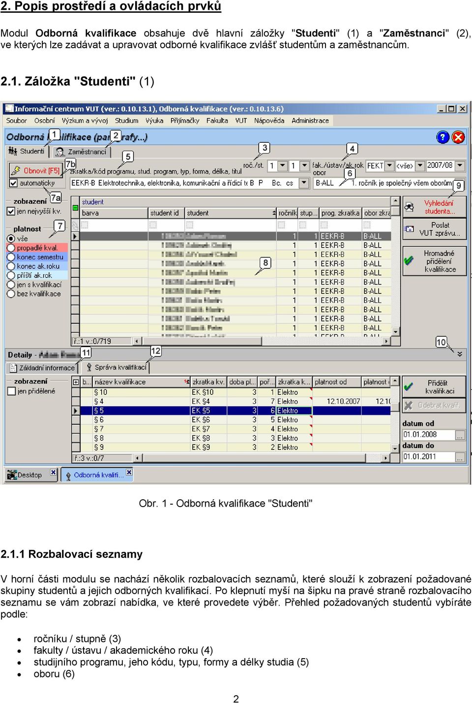
Task: Click the datum do date field
Action: pyautogui.click(x=429, y=457)
